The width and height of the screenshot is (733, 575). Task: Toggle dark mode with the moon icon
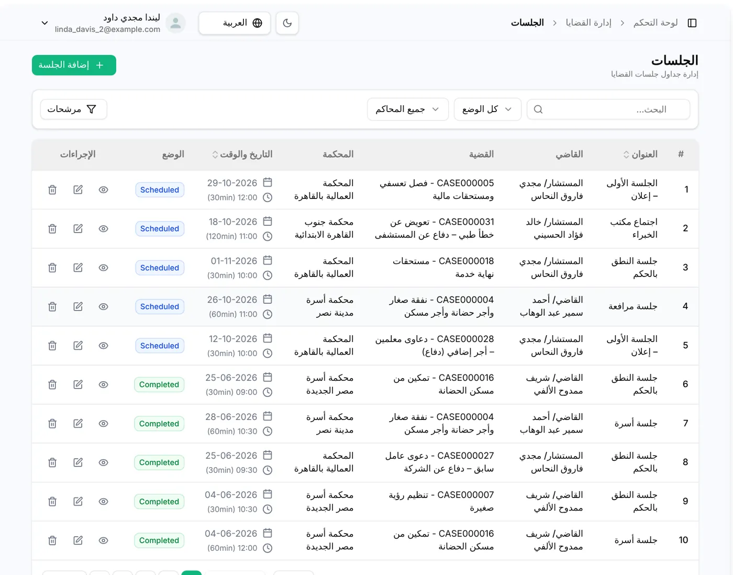[287, 23]
